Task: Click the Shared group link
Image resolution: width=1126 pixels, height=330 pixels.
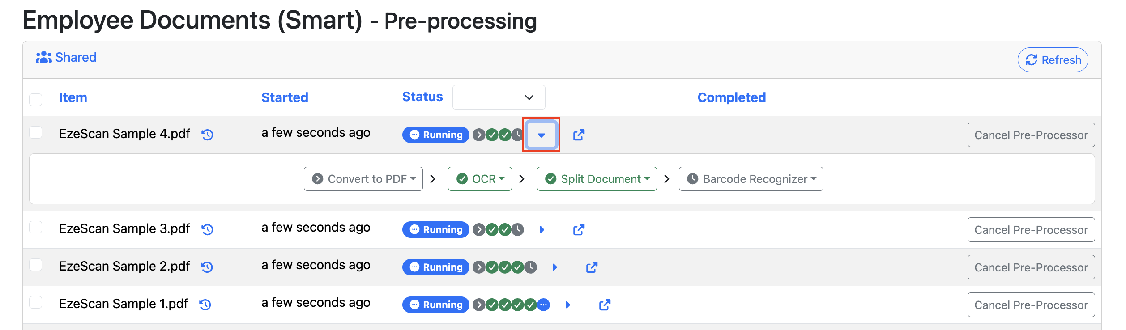Action: [x=66, y=57]
